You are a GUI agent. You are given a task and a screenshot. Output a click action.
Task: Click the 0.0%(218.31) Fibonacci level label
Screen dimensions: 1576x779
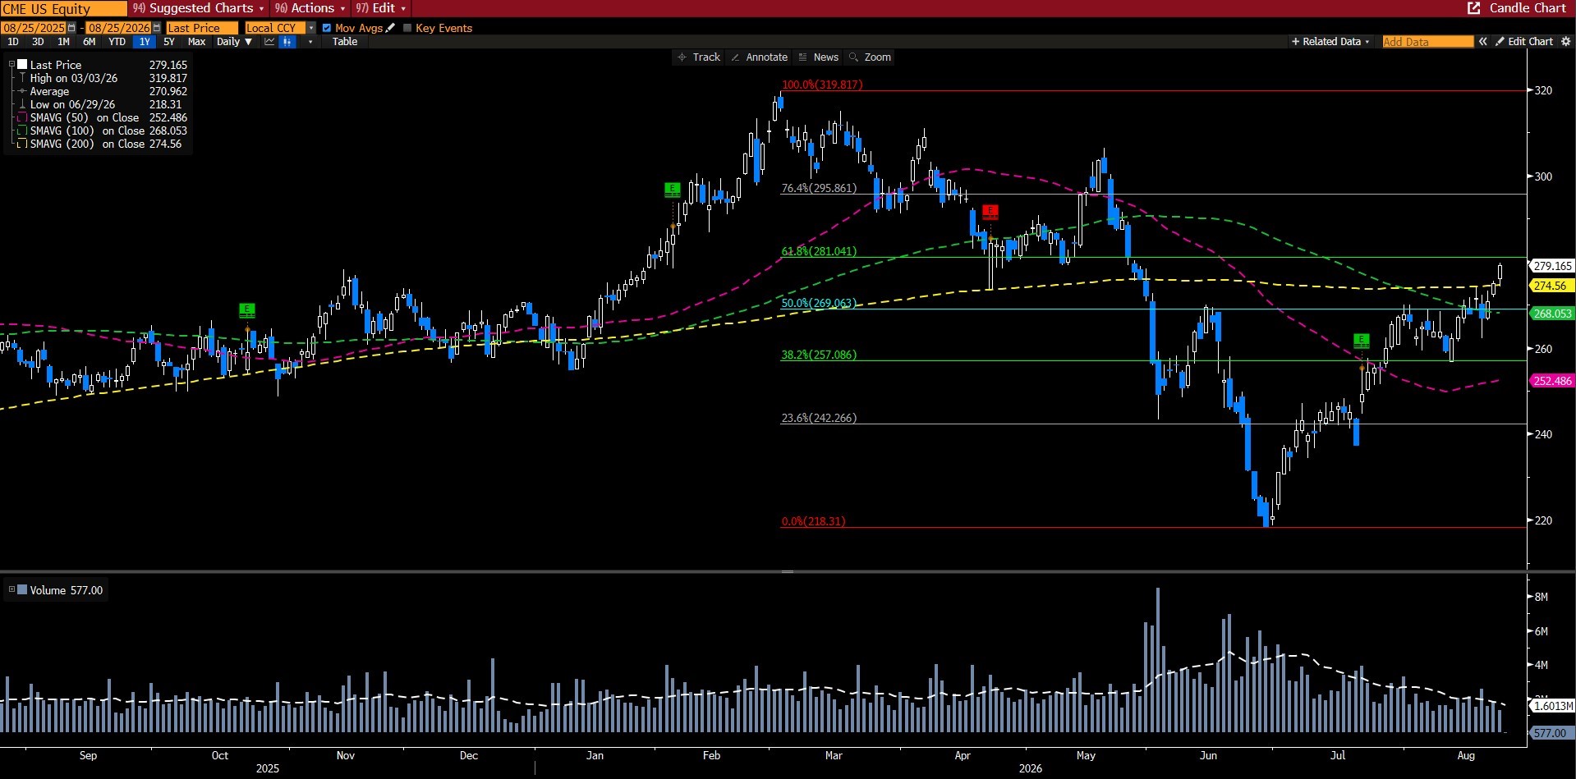[x=813, y=521]
